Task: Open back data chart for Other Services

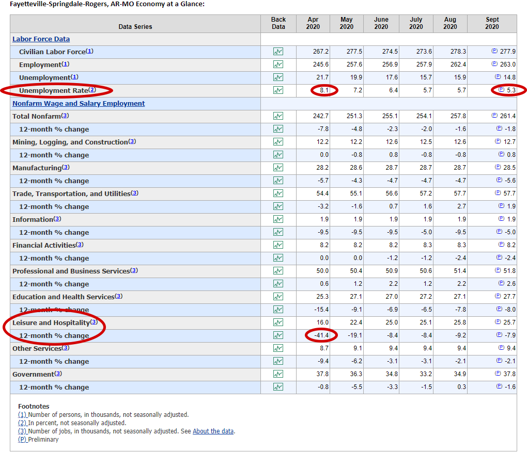Action: [278, 348]
